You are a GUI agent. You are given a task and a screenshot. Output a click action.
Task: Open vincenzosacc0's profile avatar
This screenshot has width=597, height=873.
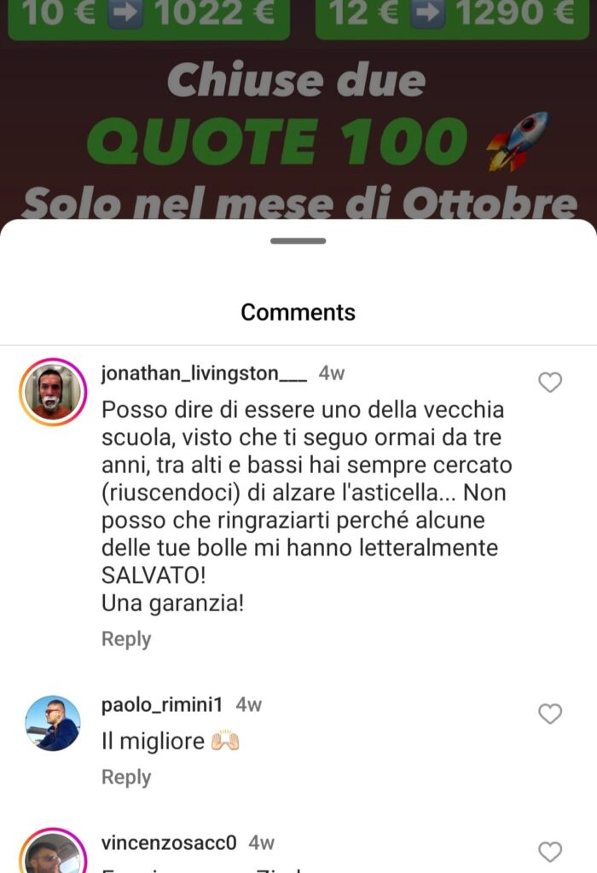click(x=53, y=852)
